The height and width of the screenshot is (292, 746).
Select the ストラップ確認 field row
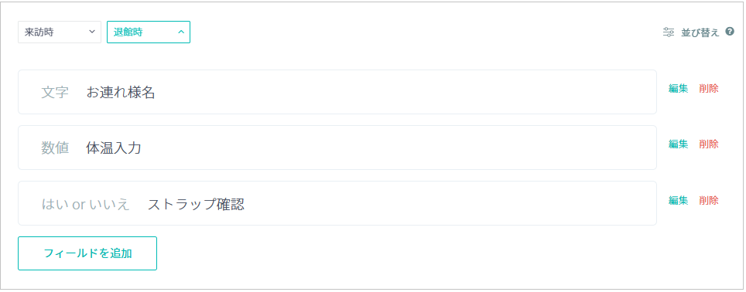click(337, 203)
